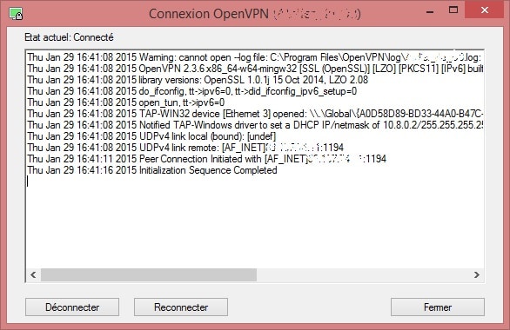Click the Déconnecter button
Image resolution: width=510 pixels, height=330 pixels.
[x=72, y=307]
